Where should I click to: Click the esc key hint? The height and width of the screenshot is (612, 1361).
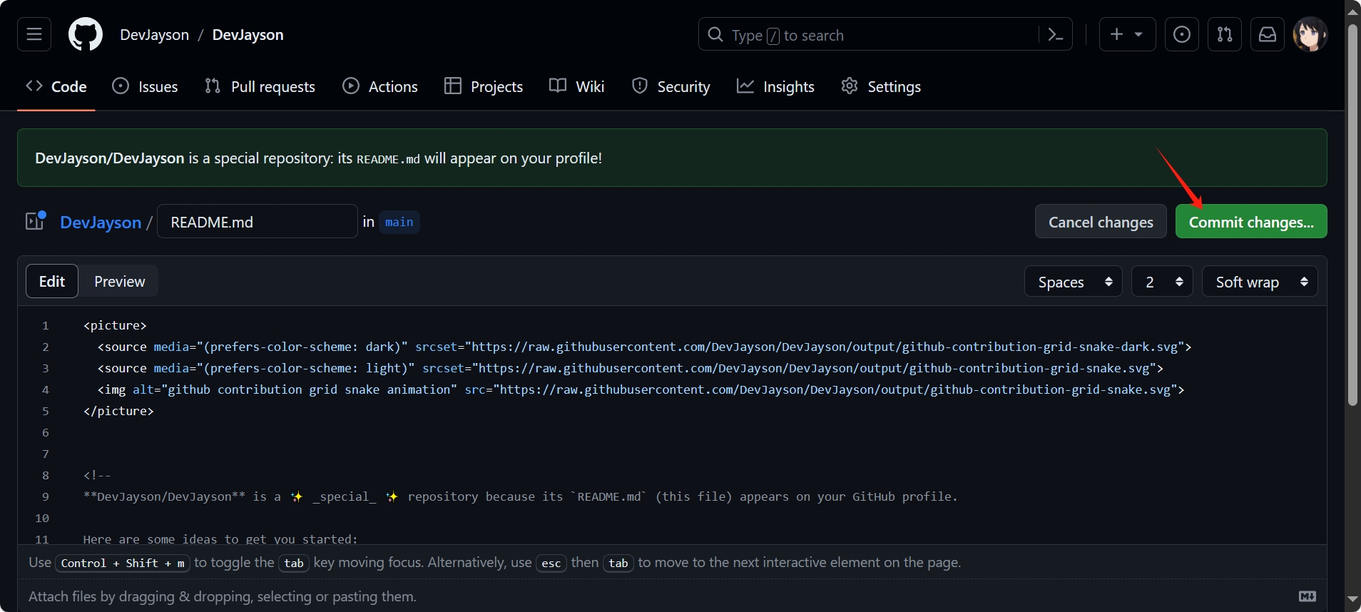click(551, 563)
